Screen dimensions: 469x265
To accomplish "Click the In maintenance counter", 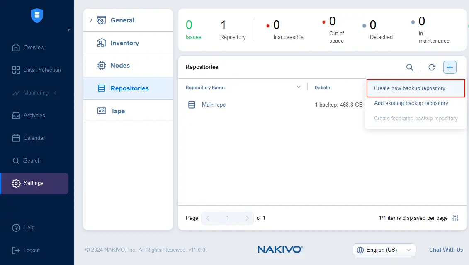I will coord(430,29).
